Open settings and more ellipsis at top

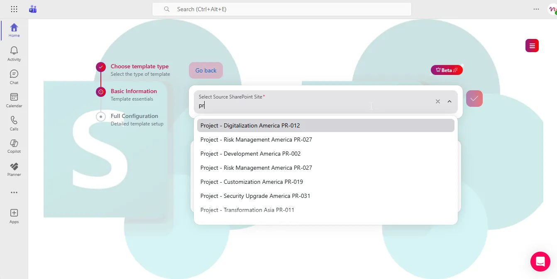(x=536, y=9)
